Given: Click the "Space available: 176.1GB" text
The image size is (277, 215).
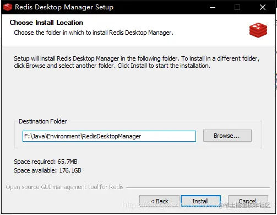Looking at the screenshot, I should [x=47, y=170].
